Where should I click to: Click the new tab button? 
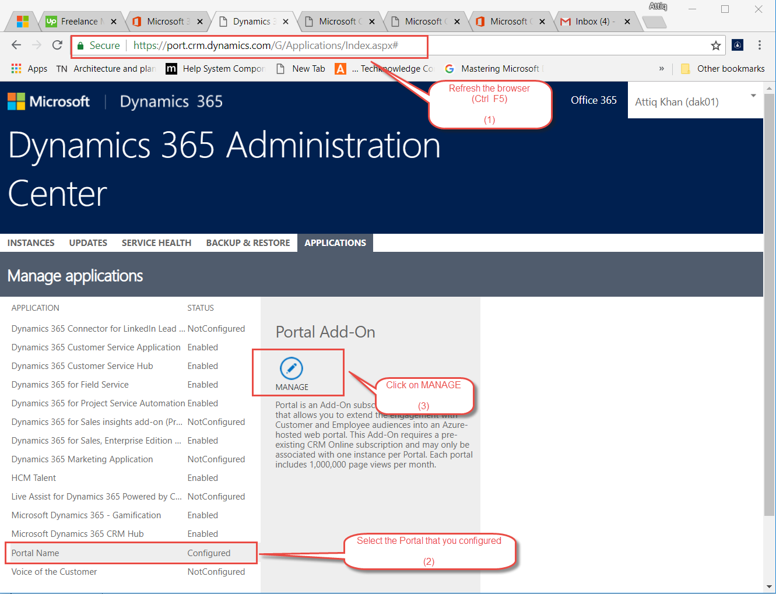pyautogui.click(x=655, y=22)
